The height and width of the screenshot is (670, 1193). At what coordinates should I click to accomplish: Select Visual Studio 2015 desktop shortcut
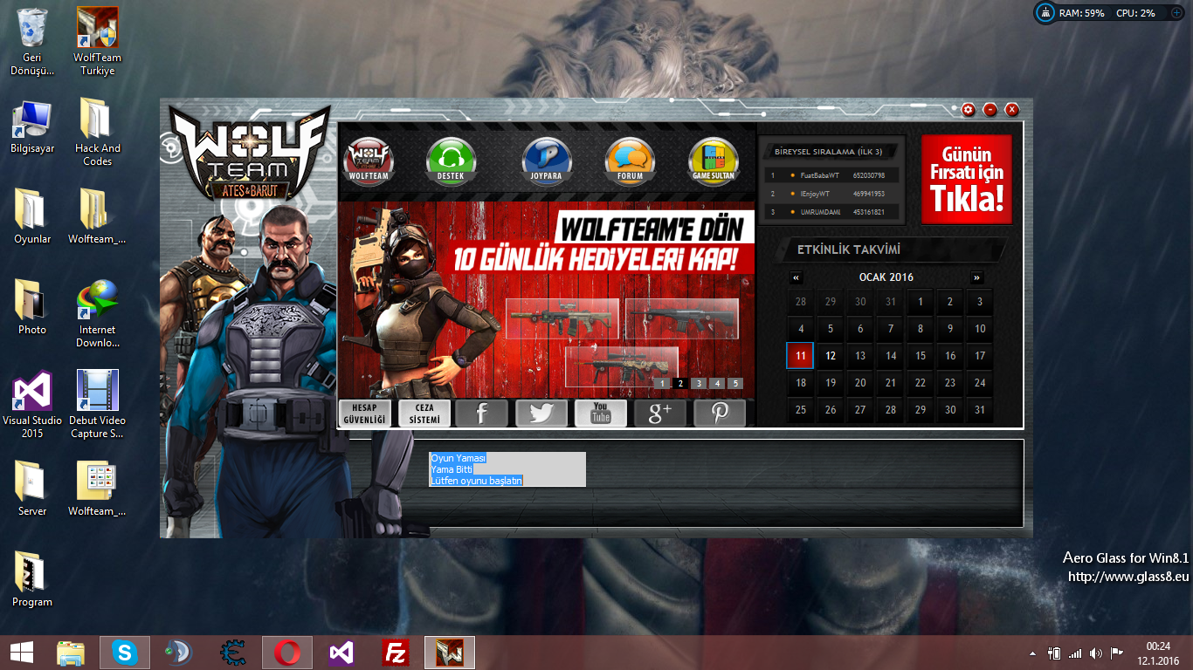32,405
